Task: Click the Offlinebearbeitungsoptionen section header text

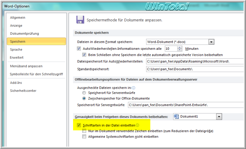Action: pos(136,80)
